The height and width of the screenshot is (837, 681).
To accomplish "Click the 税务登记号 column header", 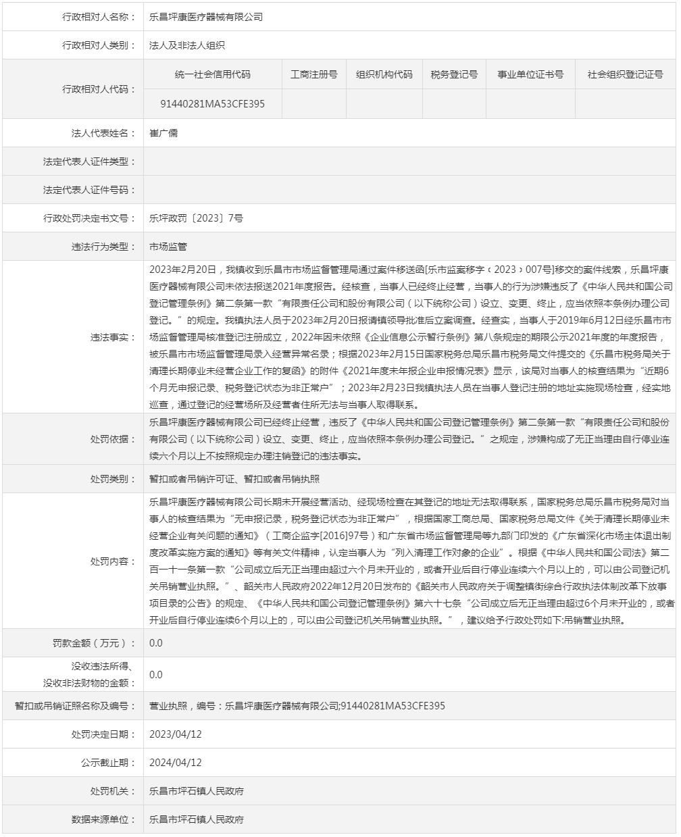I will [454, 74].
